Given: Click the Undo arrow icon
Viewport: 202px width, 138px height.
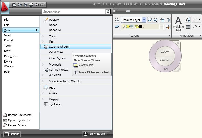Looking at the screenshot, I should point(37,5).
